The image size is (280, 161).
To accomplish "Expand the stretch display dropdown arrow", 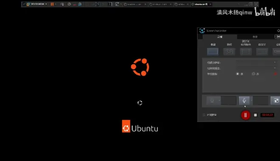I will (x=121, y=4).
